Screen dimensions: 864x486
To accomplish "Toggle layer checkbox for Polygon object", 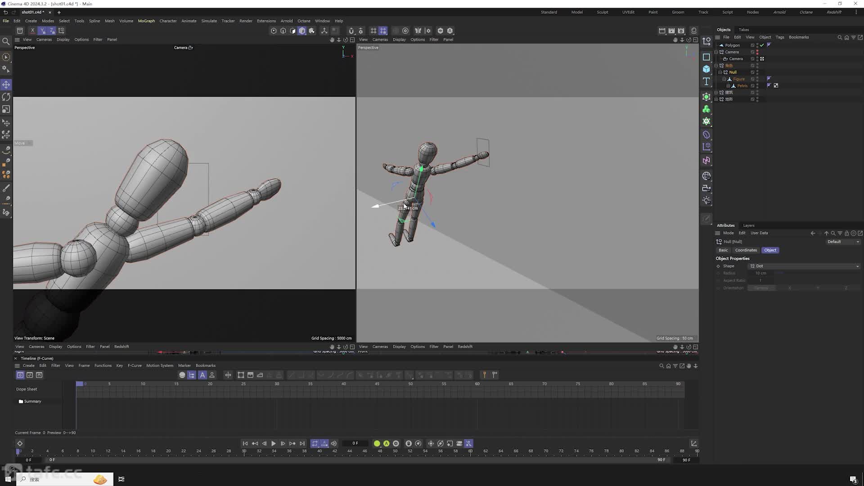I will click(x=752, y=45).
